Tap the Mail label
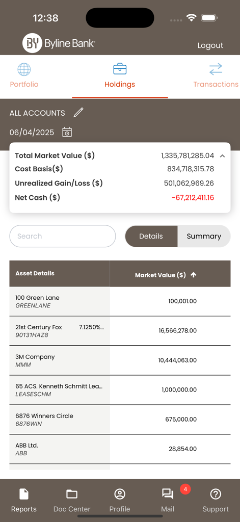 [x=168, y=509]
